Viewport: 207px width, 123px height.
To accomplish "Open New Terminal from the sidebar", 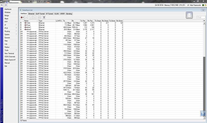I will (x=9, y=53).
